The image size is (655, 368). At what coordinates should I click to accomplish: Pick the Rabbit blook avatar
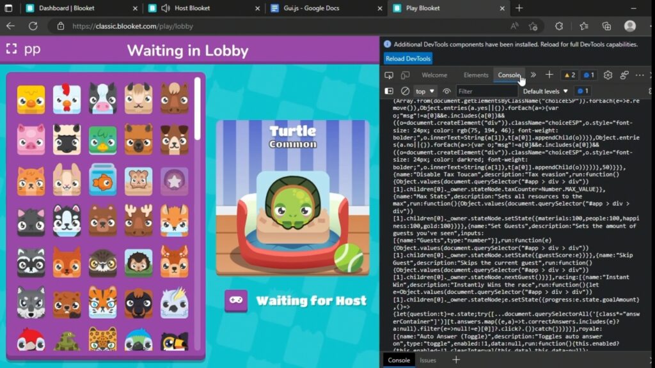[x=67, y=180]
